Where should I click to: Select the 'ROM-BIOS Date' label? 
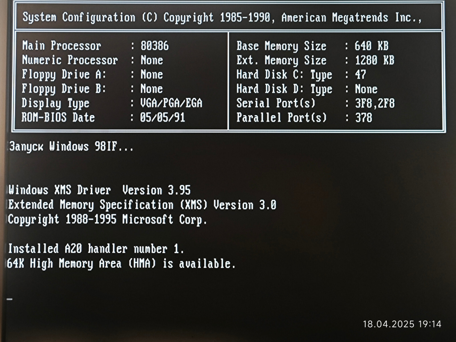[x=58, y=117]
